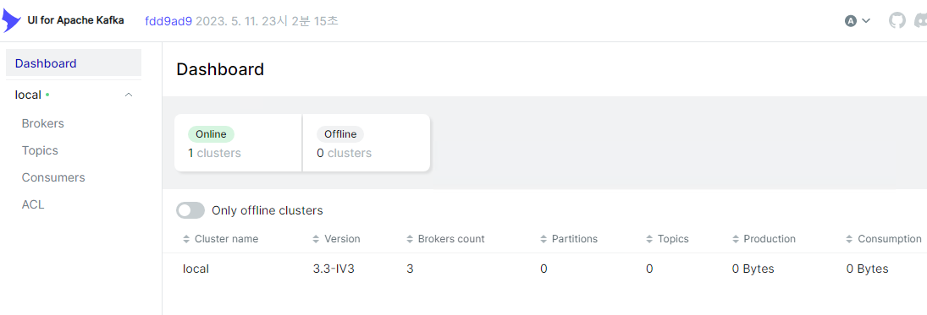Screen dimensions: 927x315
Task: Open the GitHub repository icon
Action: pyautogui.click(x=897, y=20)
